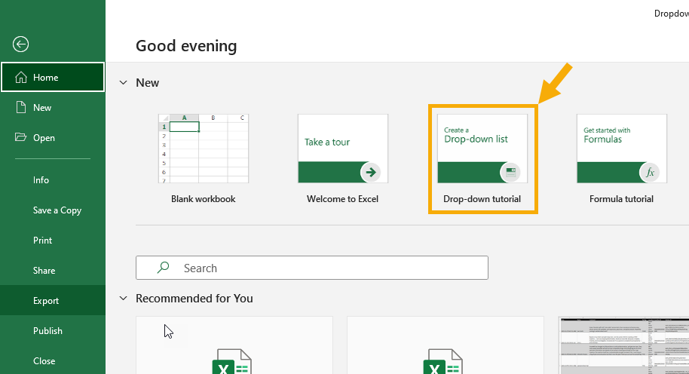The height and width of the screenshot is (374, 689).
Task: Collapse the Recommended for You chevron
Action: click(x=124, y=299)
